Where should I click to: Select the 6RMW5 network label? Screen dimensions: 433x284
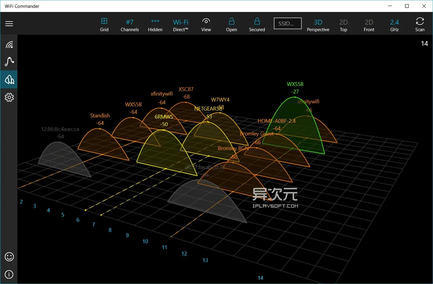click(x=164, y=117)
